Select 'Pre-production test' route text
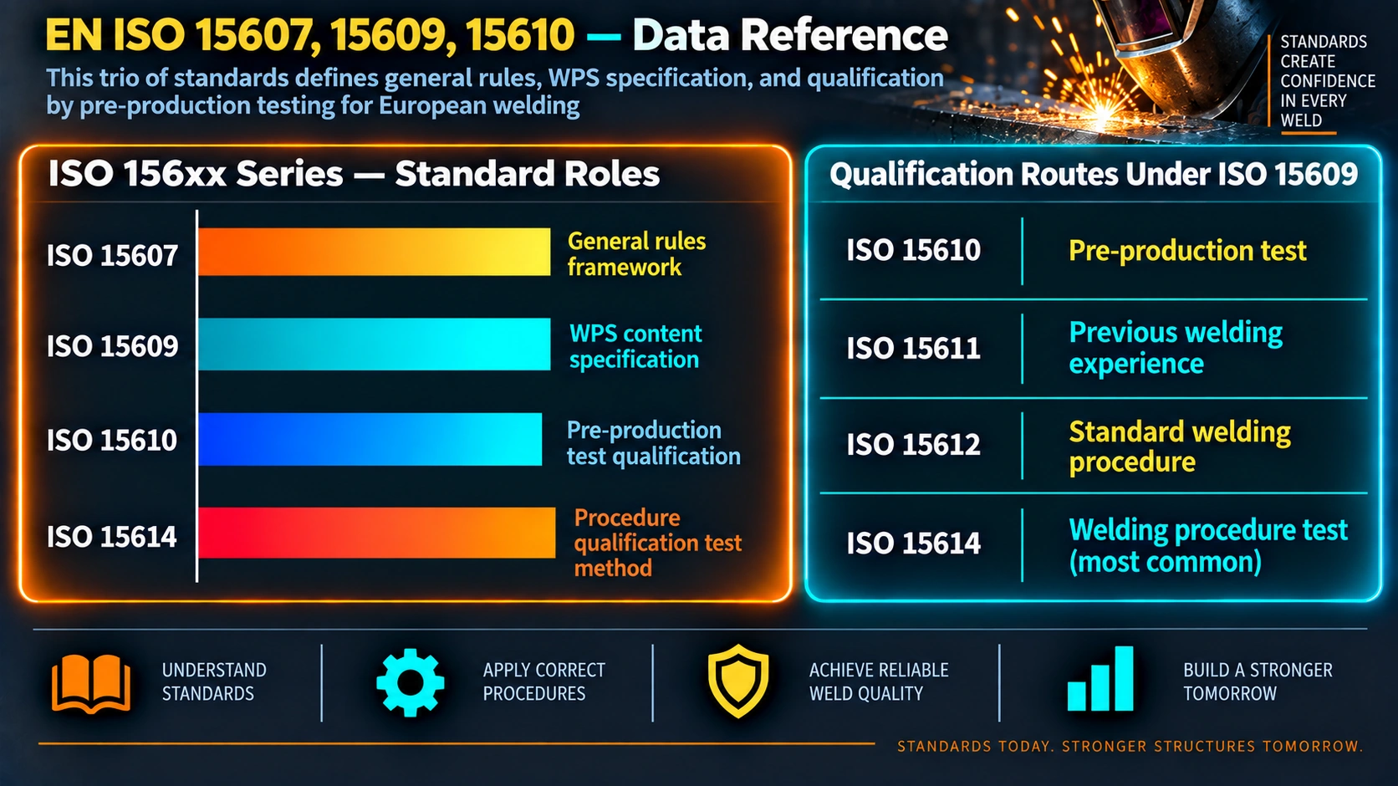The width and height of the screenshot is (1398, 786). 1187,251
